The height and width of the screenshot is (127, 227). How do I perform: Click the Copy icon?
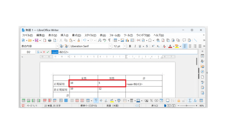pos(66,40)
